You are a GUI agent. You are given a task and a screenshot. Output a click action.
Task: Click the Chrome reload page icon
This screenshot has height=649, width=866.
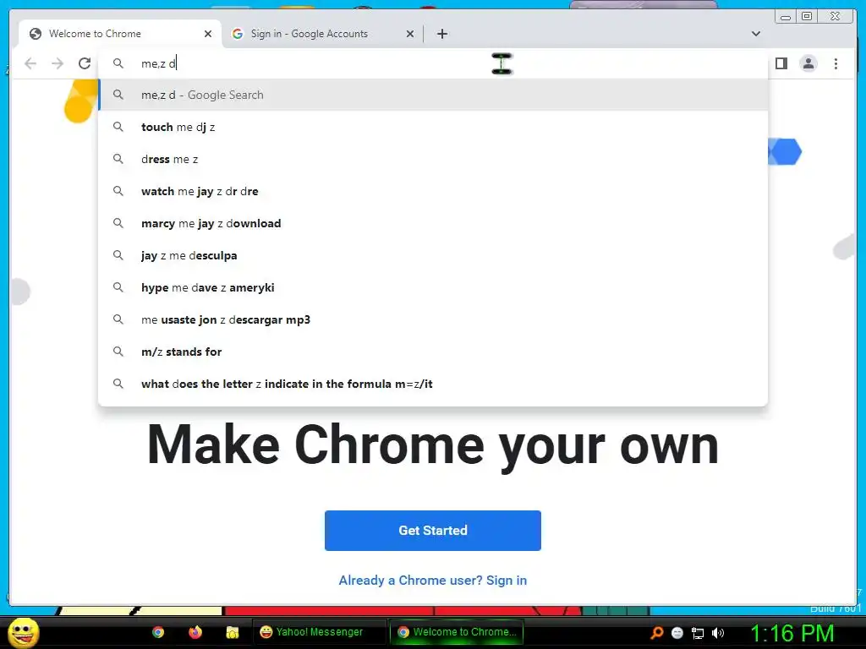pos(85,63)
